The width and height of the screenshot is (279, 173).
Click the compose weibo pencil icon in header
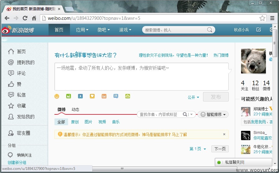coord(258,30)
